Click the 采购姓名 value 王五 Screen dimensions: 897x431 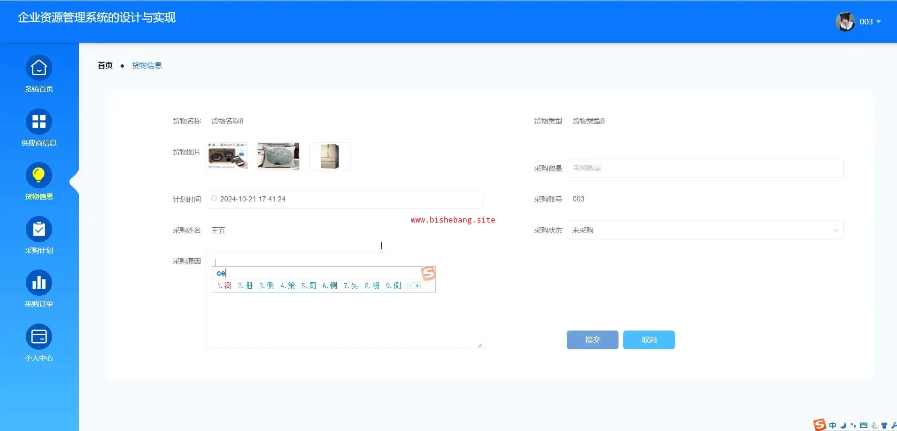click(x=218, y=231)
